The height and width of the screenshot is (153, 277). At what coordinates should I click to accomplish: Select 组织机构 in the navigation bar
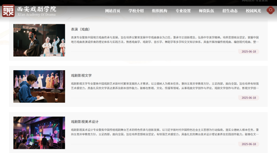click(x=159, y=11)
